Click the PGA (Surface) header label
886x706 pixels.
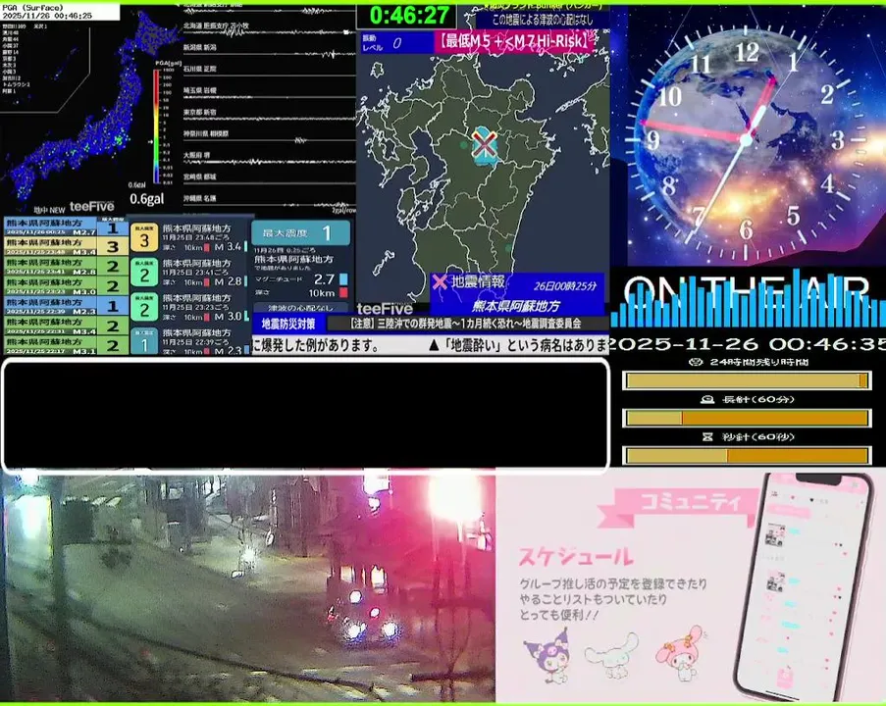click(x=32, y=8)
